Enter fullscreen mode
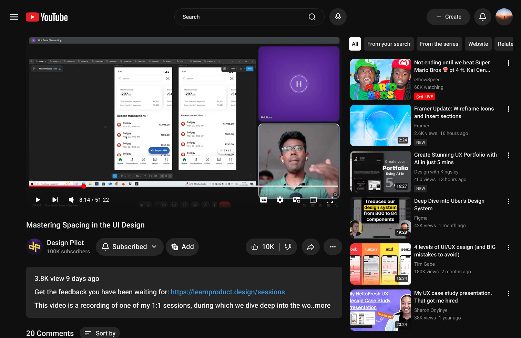 point(330,200)
